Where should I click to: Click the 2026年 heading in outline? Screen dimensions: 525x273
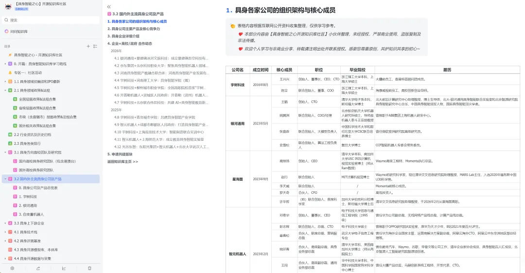(x=116, y=51)
